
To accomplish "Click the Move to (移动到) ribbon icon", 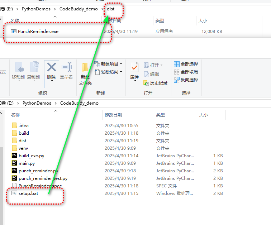I will (19, 67).
